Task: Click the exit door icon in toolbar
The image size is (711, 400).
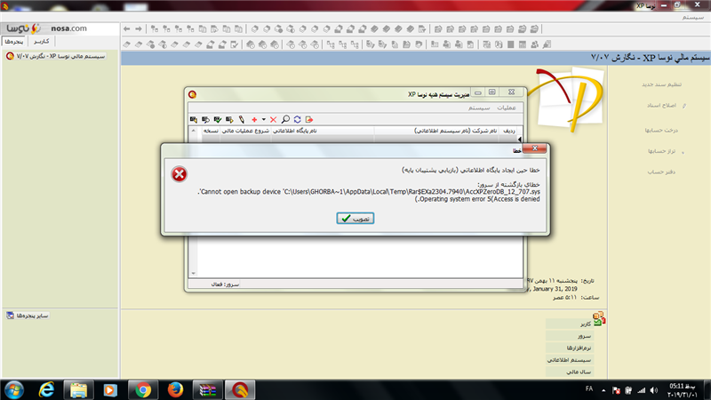Action: pyautogui.click(x=308, y=119)
